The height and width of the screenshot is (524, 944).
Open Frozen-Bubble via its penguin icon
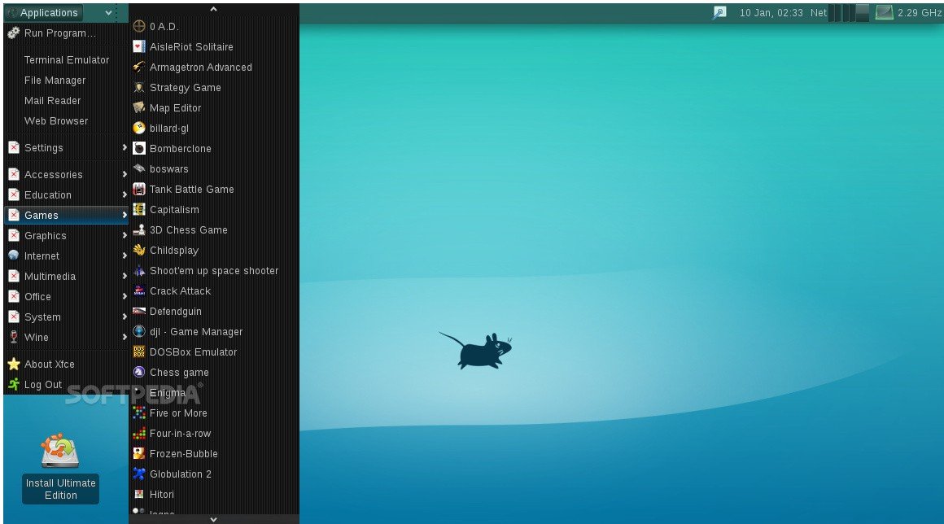point(139,454)
